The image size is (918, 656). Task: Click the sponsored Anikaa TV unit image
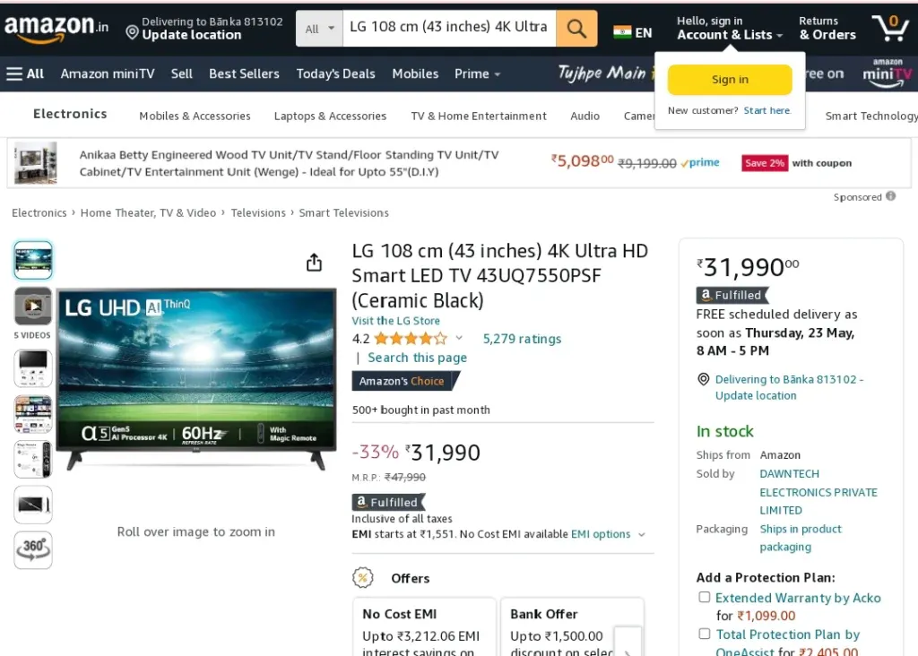click(36, 163)
